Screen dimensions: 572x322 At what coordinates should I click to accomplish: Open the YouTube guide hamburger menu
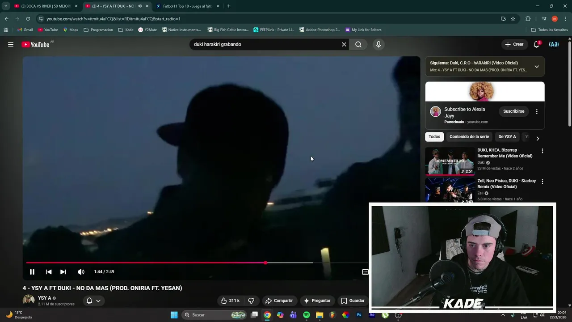tap(11, 44)
